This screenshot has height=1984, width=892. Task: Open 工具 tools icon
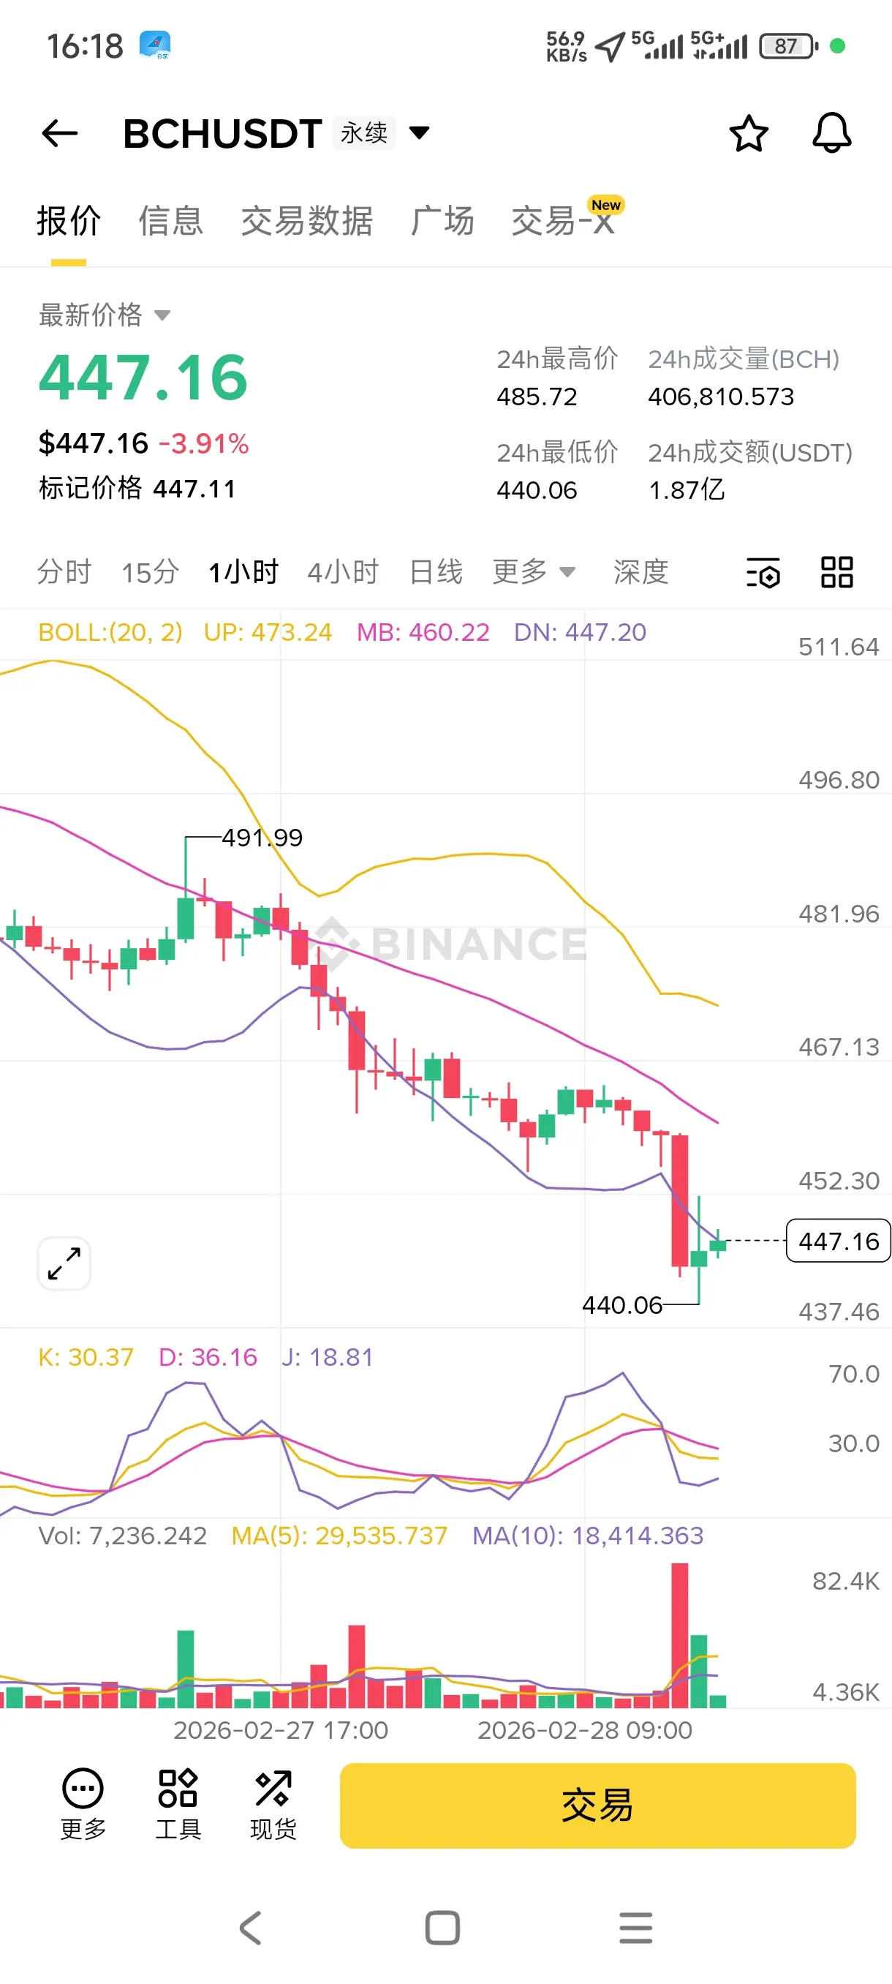point(178,1805)
